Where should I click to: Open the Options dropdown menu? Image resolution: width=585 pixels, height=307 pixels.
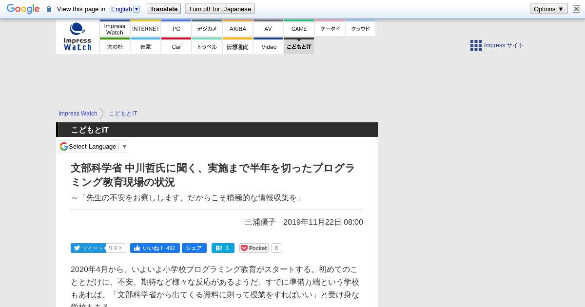(549, 9)
